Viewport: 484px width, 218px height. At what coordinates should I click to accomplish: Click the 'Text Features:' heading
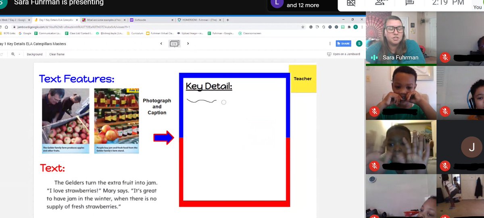point(77,79)
